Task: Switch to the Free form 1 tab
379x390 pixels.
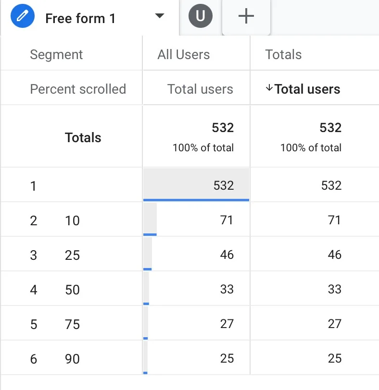Action: (80, 18)
